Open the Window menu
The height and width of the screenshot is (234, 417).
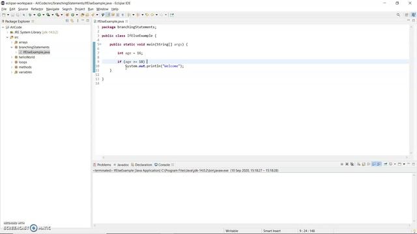(102, 9)
